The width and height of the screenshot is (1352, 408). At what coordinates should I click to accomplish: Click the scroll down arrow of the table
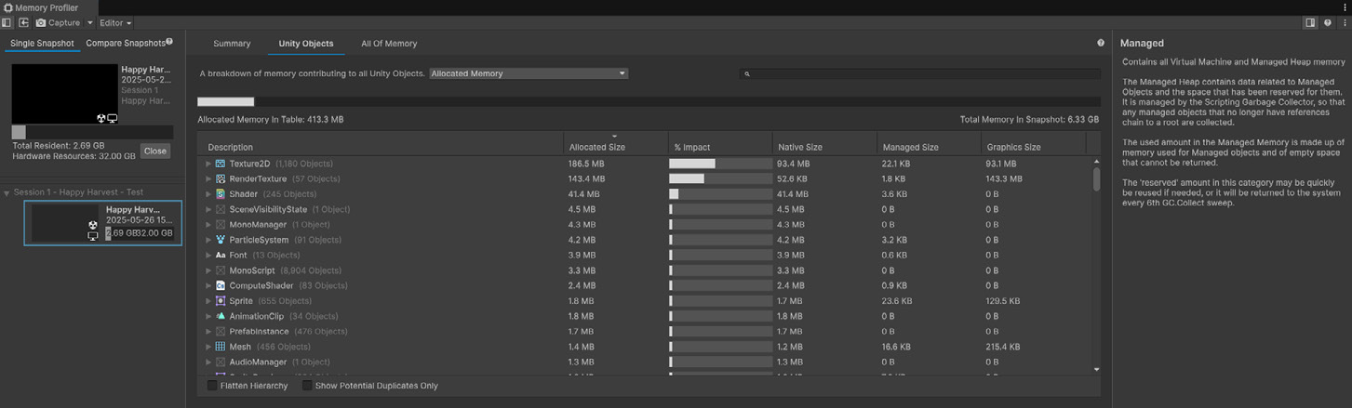point(1096,369)
